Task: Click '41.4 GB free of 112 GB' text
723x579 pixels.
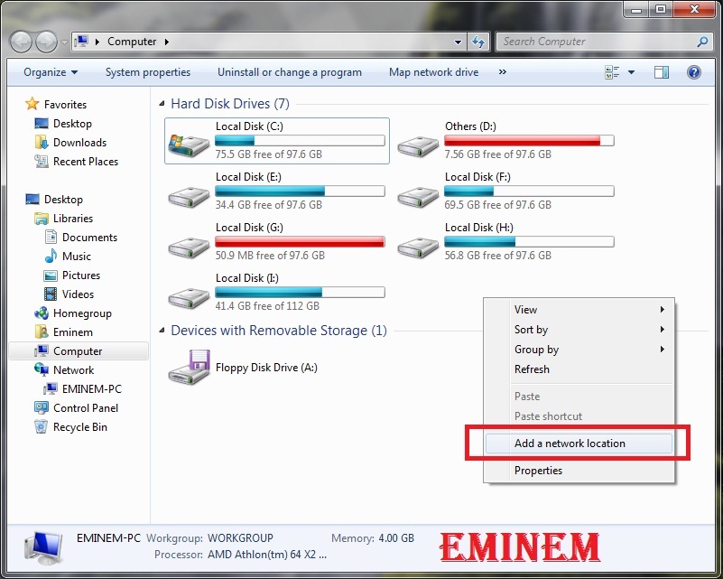Action: click(x=267, y=306)
